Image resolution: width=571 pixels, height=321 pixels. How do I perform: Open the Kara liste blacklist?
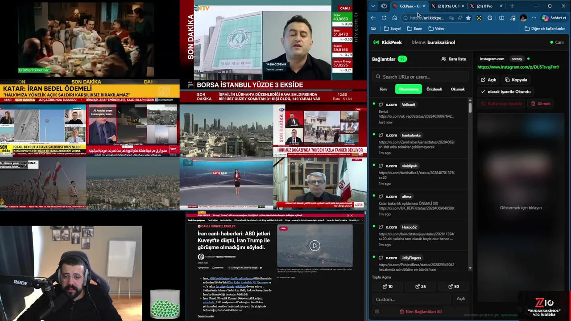click(453, 59)
